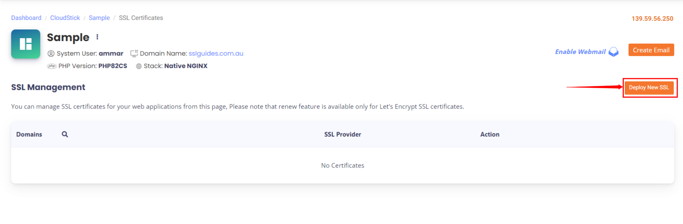Screen dimensions: 683x224
Task: Click the Domains column header
Action: click(x=29, y=134)
